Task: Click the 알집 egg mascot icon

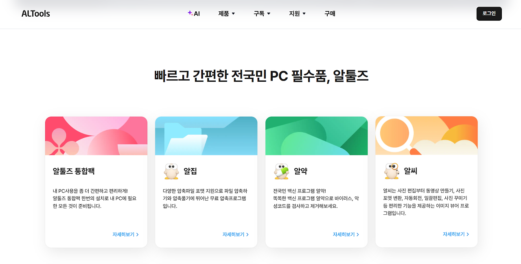Action: pyautogui.click(x=171, y=171)
